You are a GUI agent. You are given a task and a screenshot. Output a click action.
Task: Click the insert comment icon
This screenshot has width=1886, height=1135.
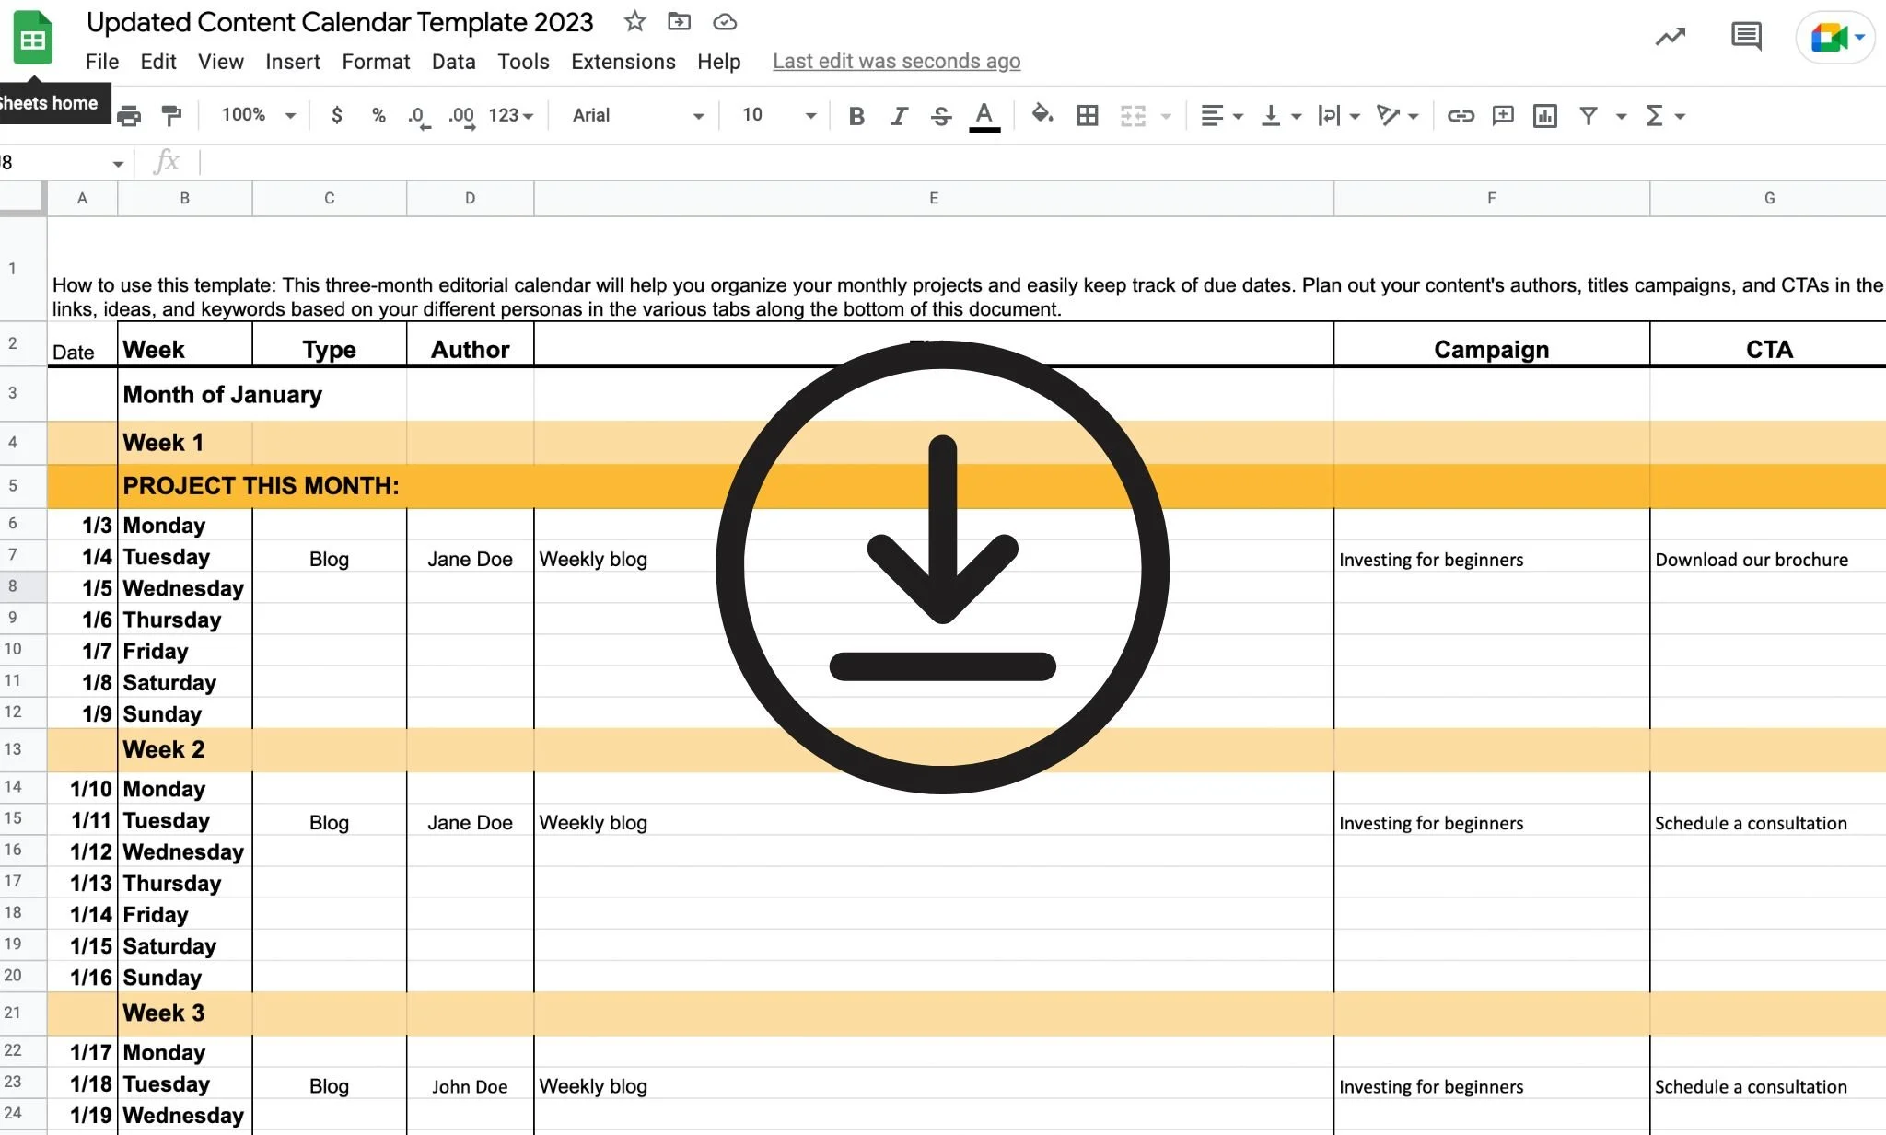point(1503,116)
